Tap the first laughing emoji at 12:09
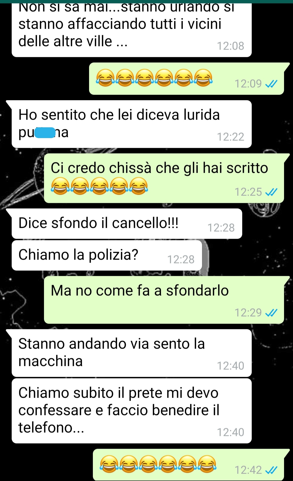293x481 pixels. point(105,78)
